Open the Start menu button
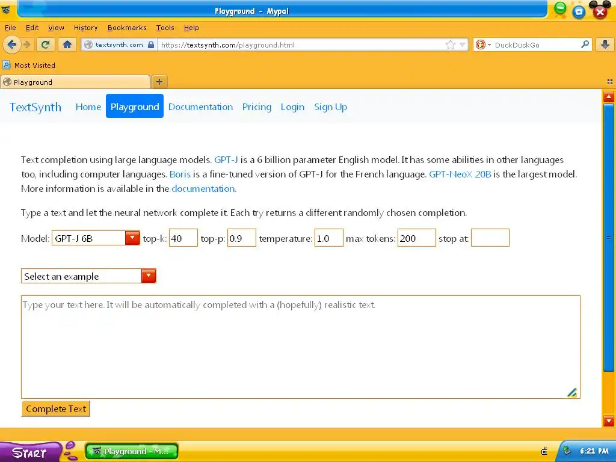The image size is (616, 462). click(x=29, y=452)
